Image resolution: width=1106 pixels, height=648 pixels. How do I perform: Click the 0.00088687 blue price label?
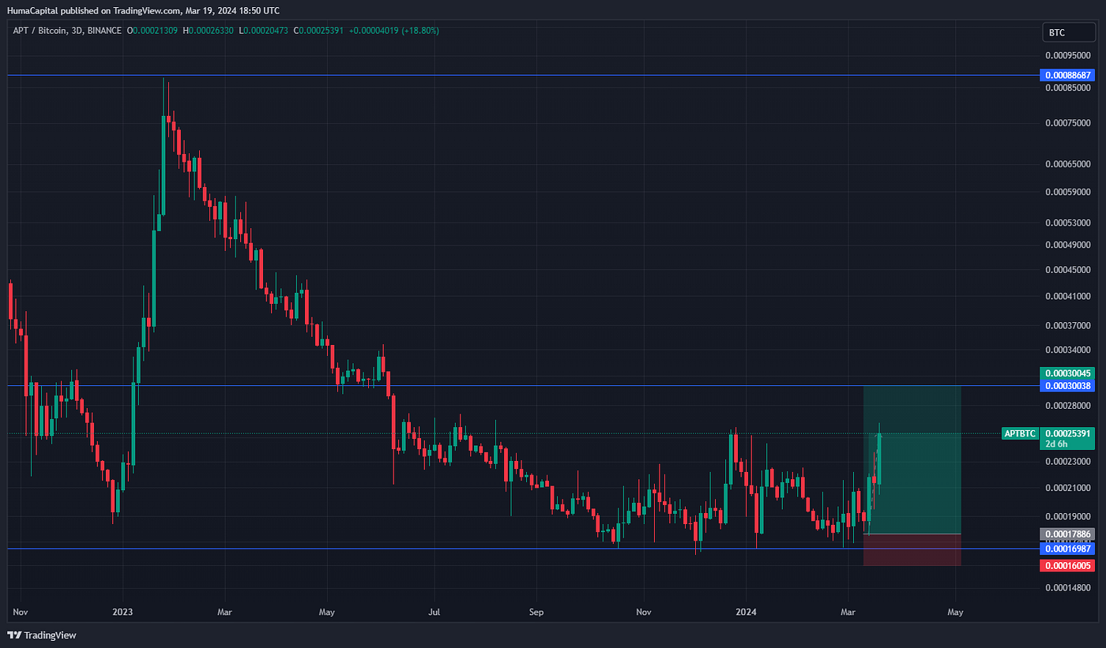tap(1068, 75)
